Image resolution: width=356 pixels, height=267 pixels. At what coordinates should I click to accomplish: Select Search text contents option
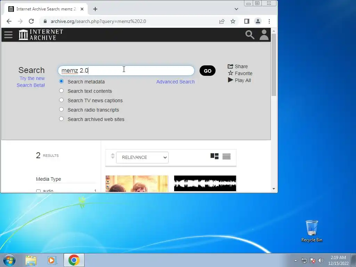tap(61, 91)
